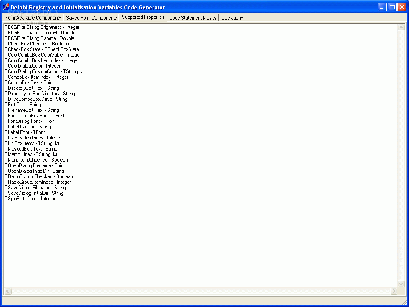The width and height of the screenshot is (409, 307).
Task: Select line TRadioGroup.ItemIndex - Integer
Action: [x=38, y=182]
